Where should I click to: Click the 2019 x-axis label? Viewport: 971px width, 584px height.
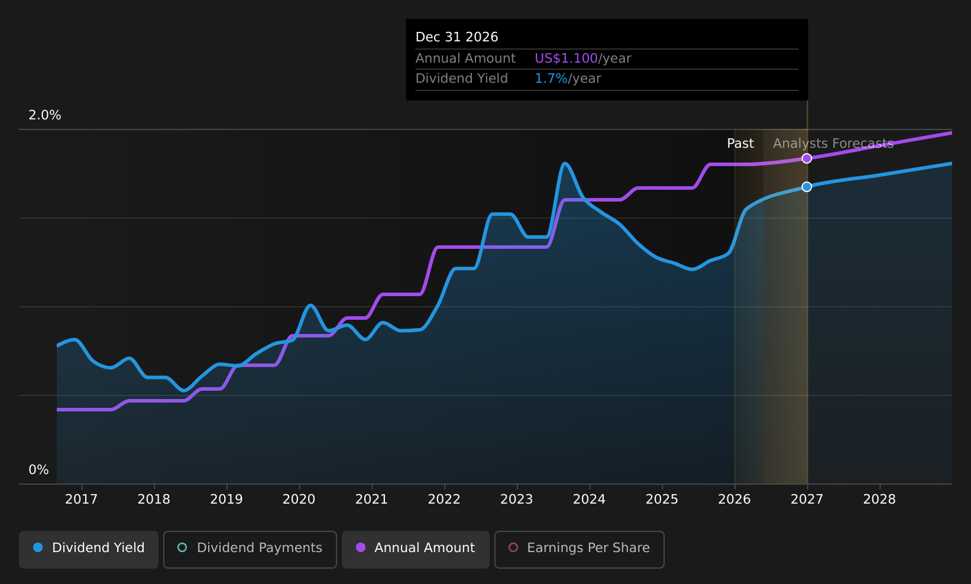coord(226,499)
